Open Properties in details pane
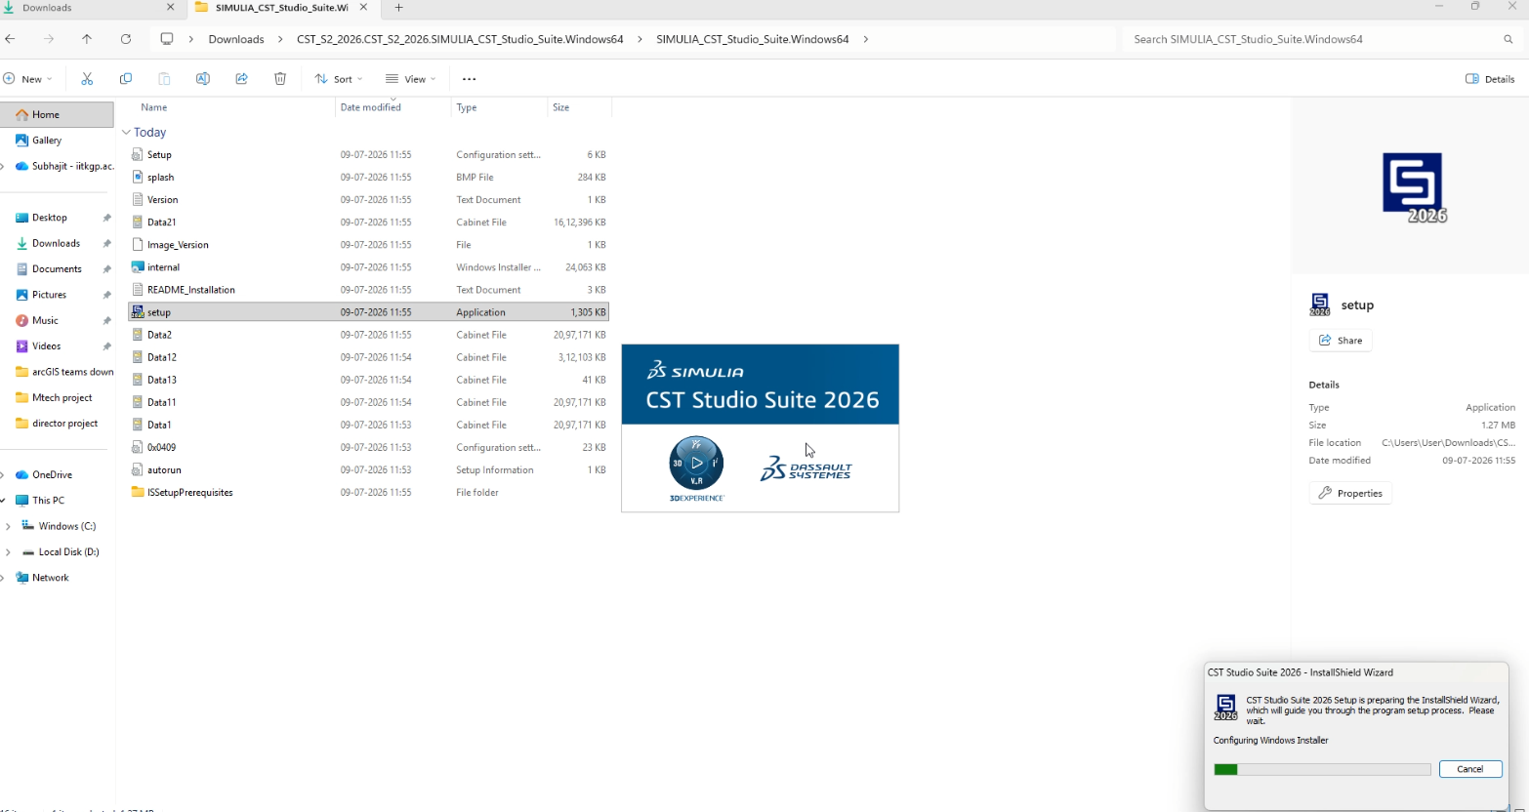This screenshot has width=1529, height=812. coord(1350,493)
